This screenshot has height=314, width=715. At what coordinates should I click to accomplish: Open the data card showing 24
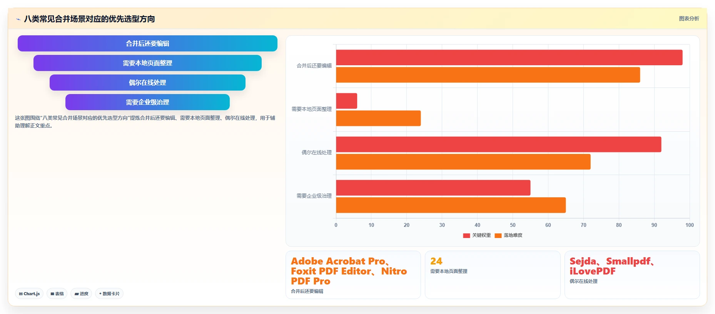tap(493, 275)
